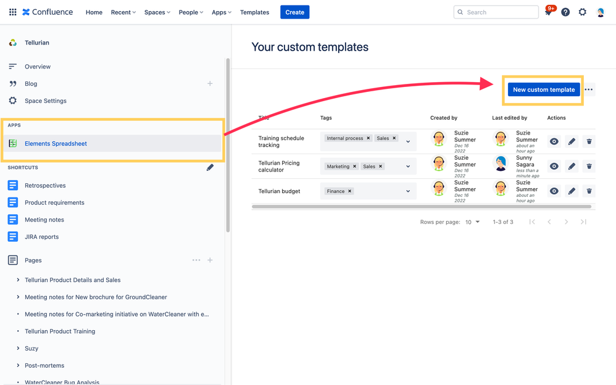The width and height of the screenshot is (616, 385).
Task: Open more options beside New custom template
Action: point(588,89)
